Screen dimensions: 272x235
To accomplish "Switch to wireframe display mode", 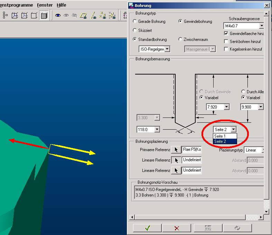I will point(15,16).
